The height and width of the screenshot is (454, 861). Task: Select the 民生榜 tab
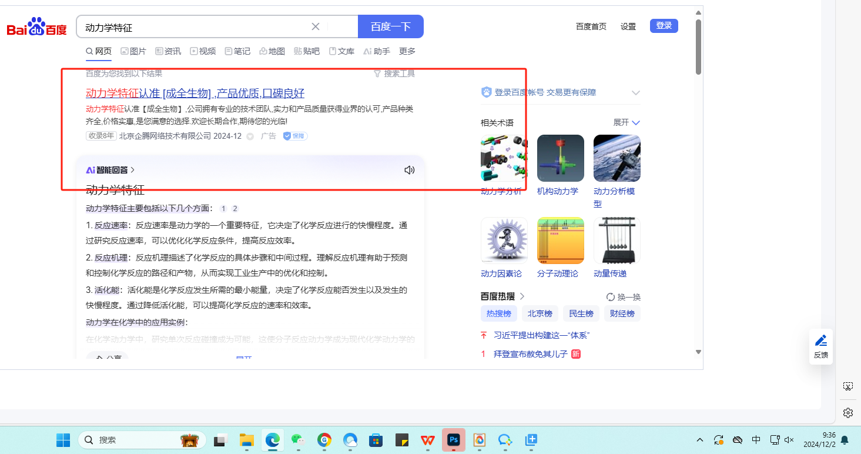click(x=581, y=313)
